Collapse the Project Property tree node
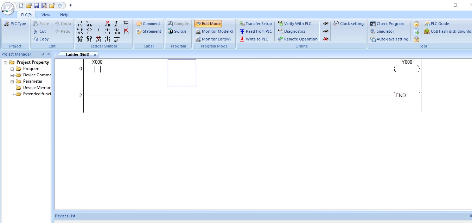 click(5, 62)
